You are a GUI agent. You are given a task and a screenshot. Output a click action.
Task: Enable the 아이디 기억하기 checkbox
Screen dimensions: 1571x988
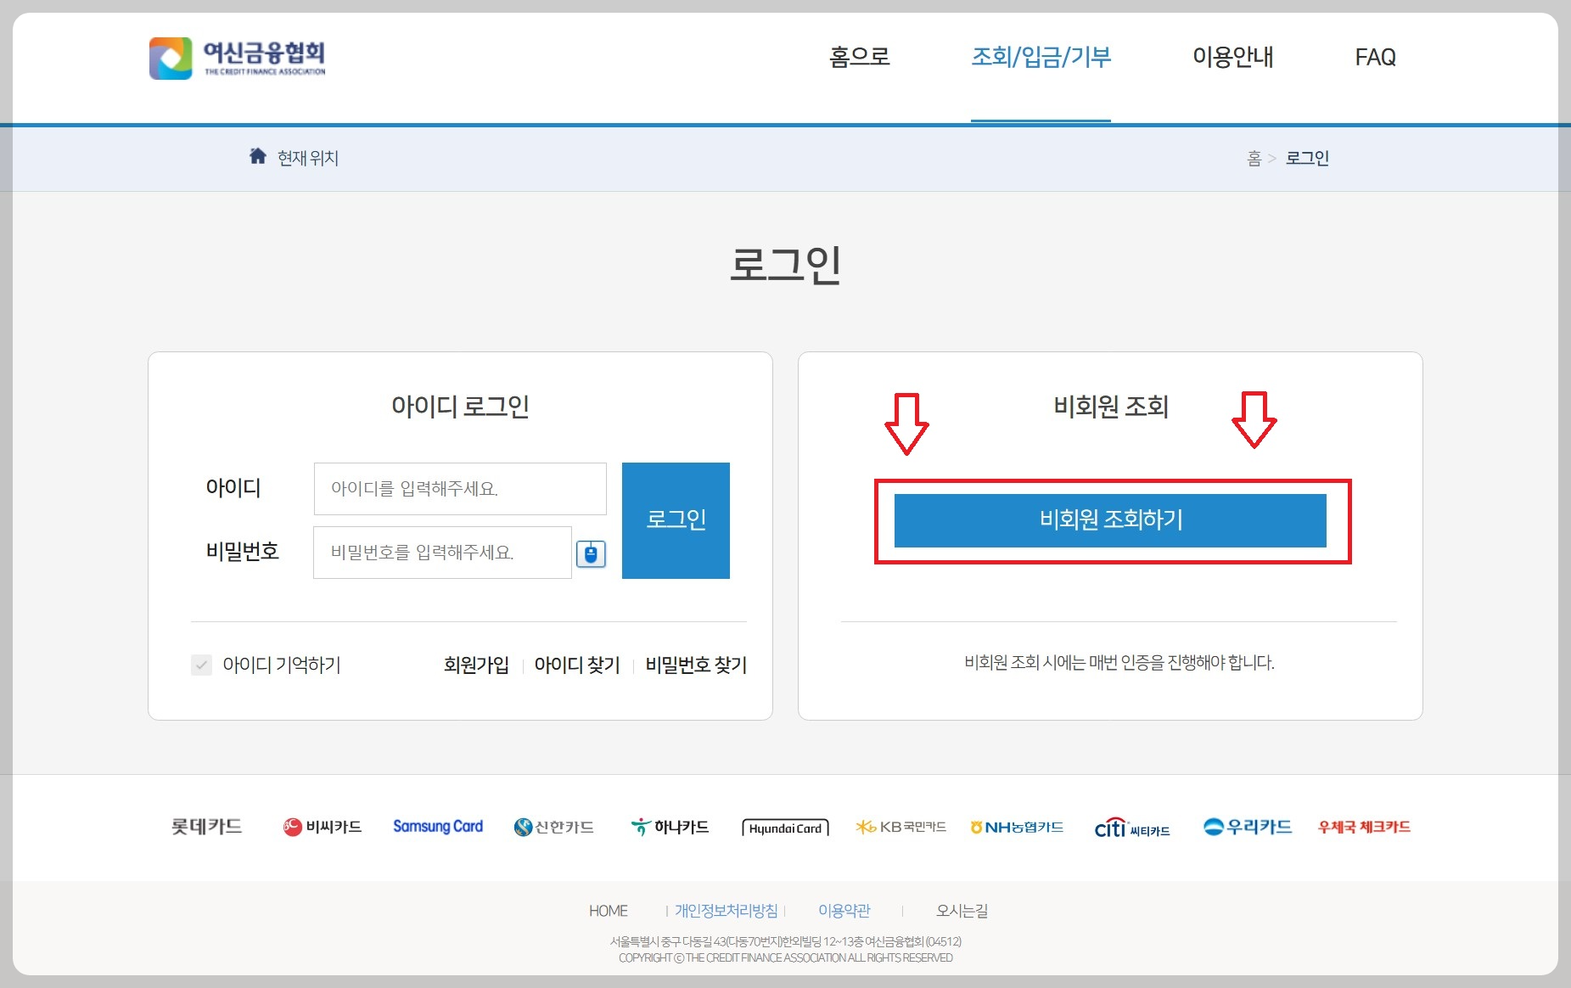(x=201, y=665)
